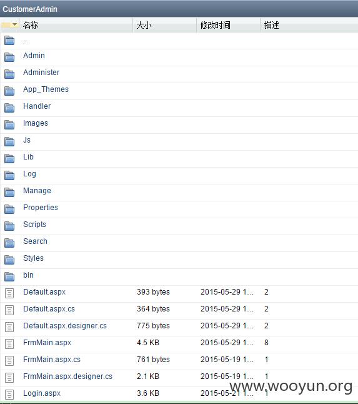
Task: Click the FrmMain.aspx file icon
Action: click(x=9, y=344)
